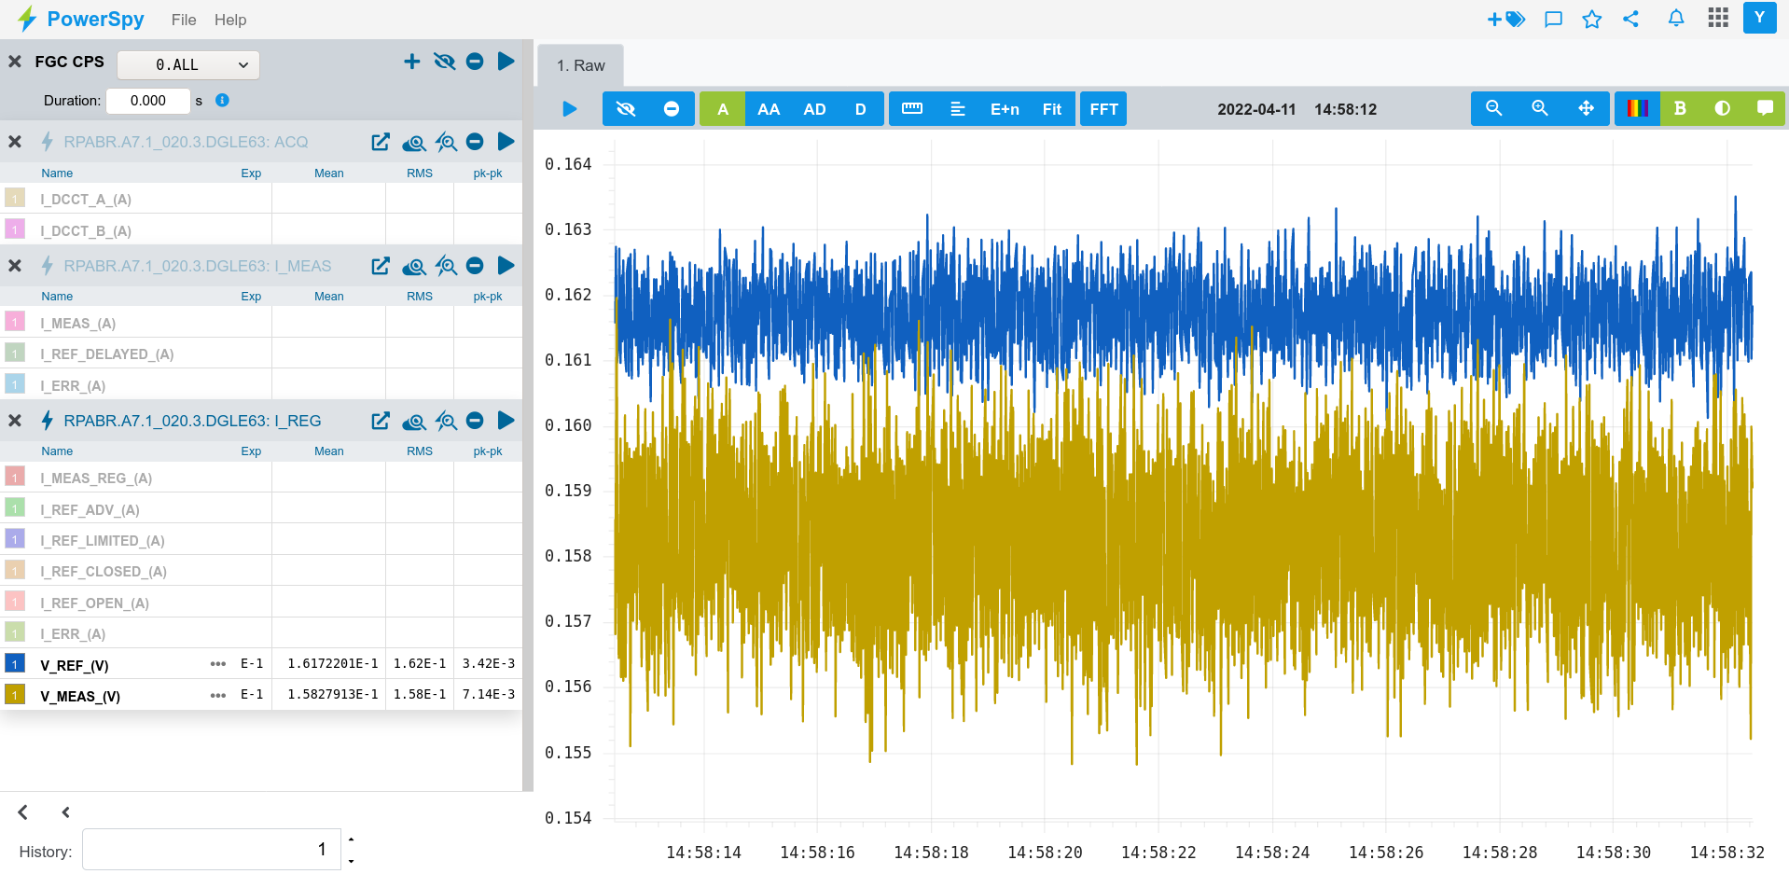The width and height of the screenshot is (1789, 874).
Task: Click the add tag icon in top bar
Action: pyautogui.click(x=1505, y=19)
